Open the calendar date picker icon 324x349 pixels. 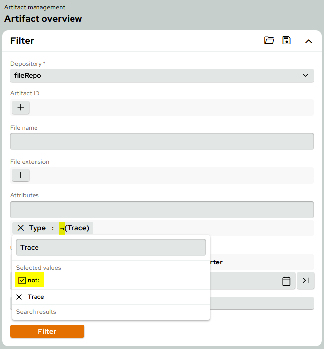[286, 281]
